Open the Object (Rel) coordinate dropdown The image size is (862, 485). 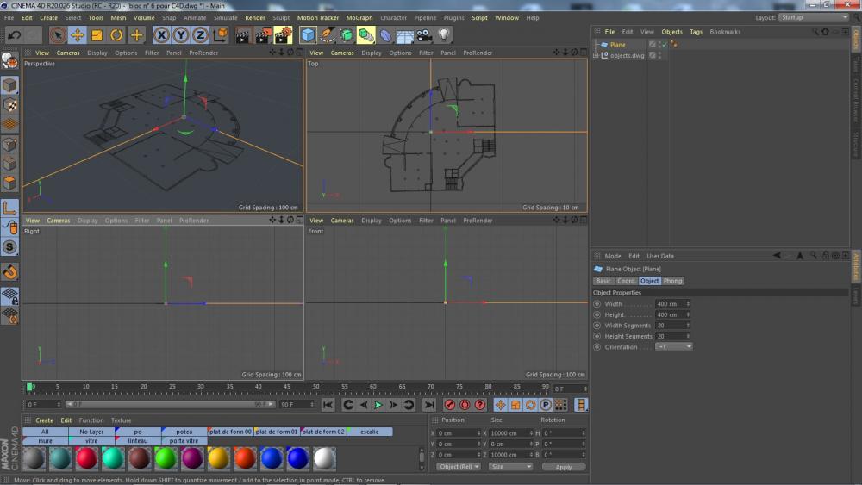coord(459,467)
